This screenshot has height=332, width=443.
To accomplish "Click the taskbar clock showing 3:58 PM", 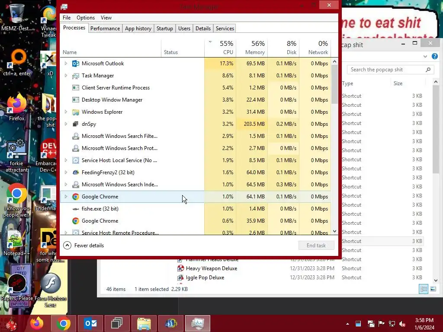I will pos(424,324).
